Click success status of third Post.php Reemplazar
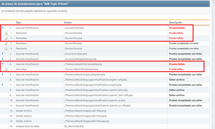This screenshot has width=215, height=129. pos(184,43)
